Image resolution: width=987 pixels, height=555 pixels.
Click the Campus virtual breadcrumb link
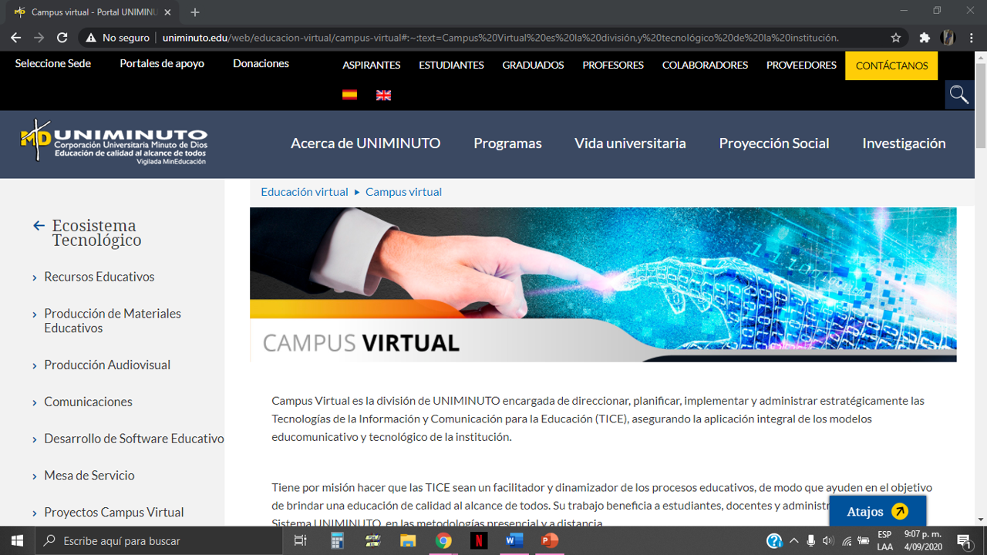tap(403, 192)
